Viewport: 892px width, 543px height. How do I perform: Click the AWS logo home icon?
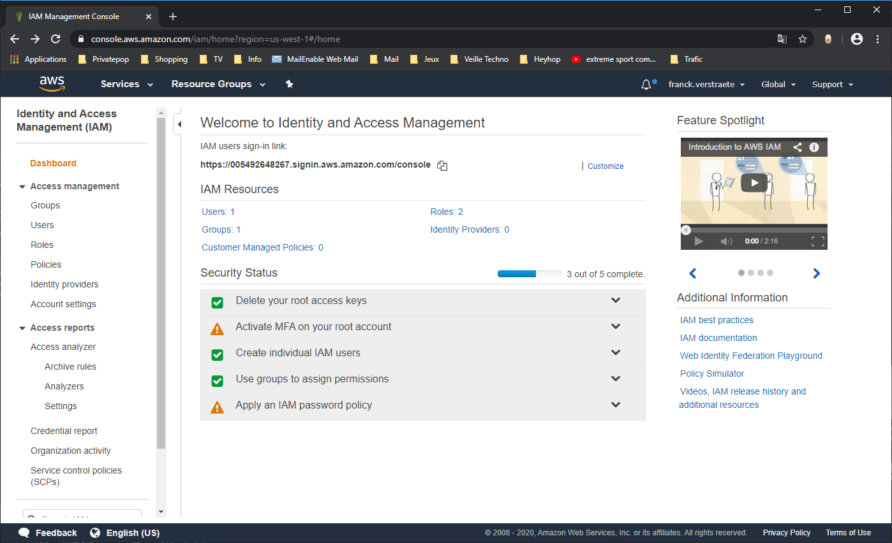click(x=52, y=83)
